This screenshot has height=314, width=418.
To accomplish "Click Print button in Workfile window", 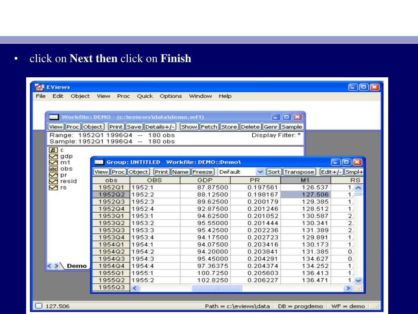I will point(116,127).
